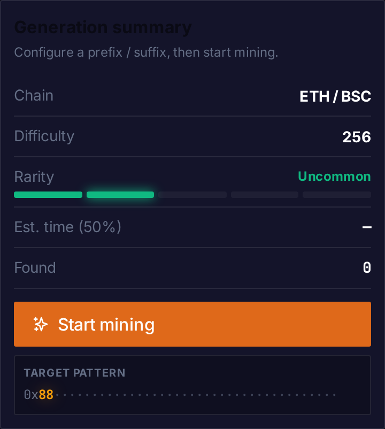Image resolution: width=385 pixels, height=429 pixels.
Task: Click the sparkle icon in Start mining
Action: (x=41, y=324)
